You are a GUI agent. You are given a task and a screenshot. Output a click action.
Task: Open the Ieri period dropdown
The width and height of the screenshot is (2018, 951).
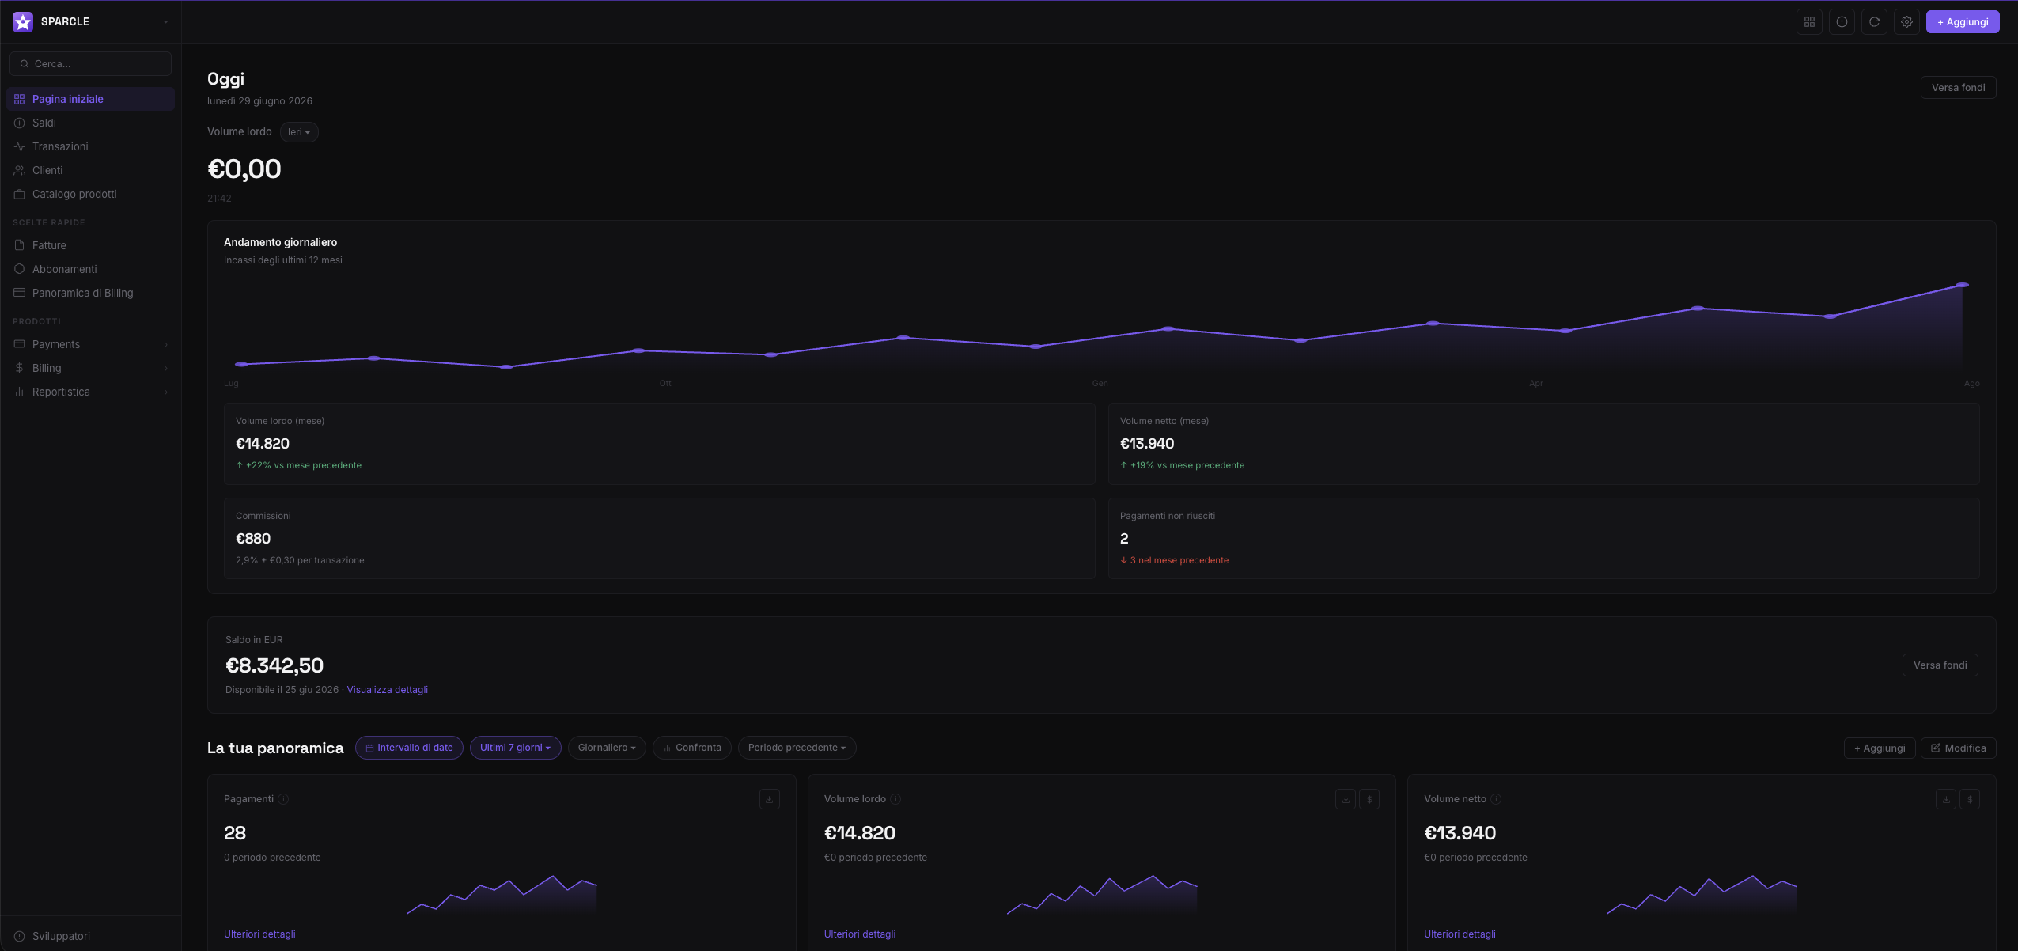[299, 132]
